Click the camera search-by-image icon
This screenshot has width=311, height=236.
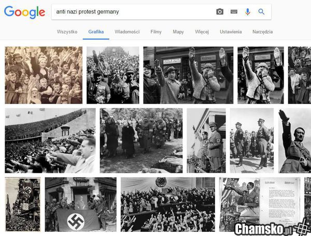point(220,12)
